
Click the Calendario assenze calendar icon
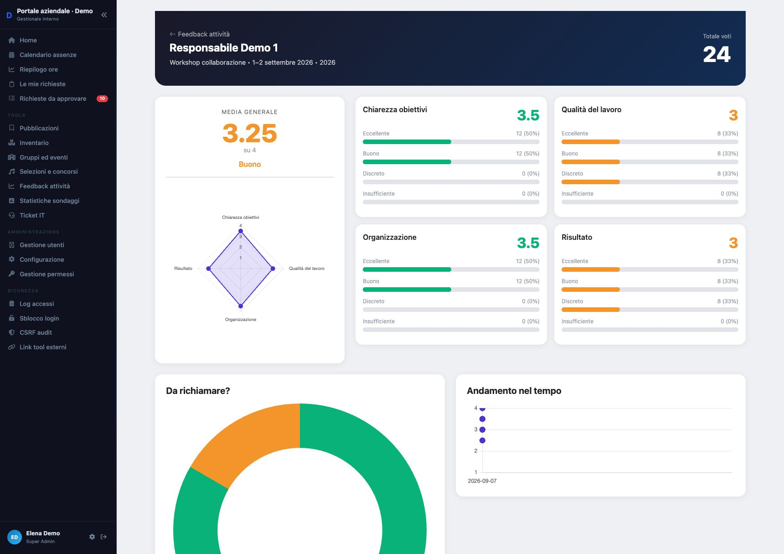click(x=12, y=55)
